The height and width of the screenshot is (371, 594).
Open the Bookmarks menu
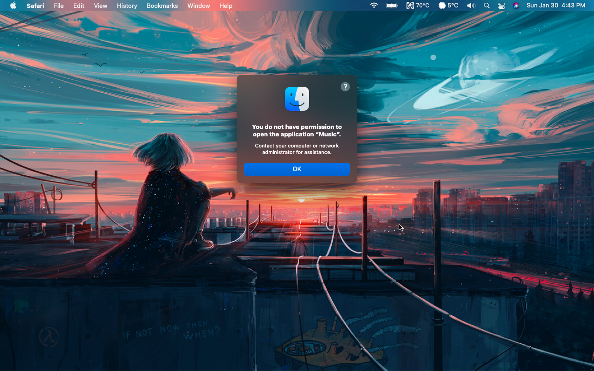162,6
